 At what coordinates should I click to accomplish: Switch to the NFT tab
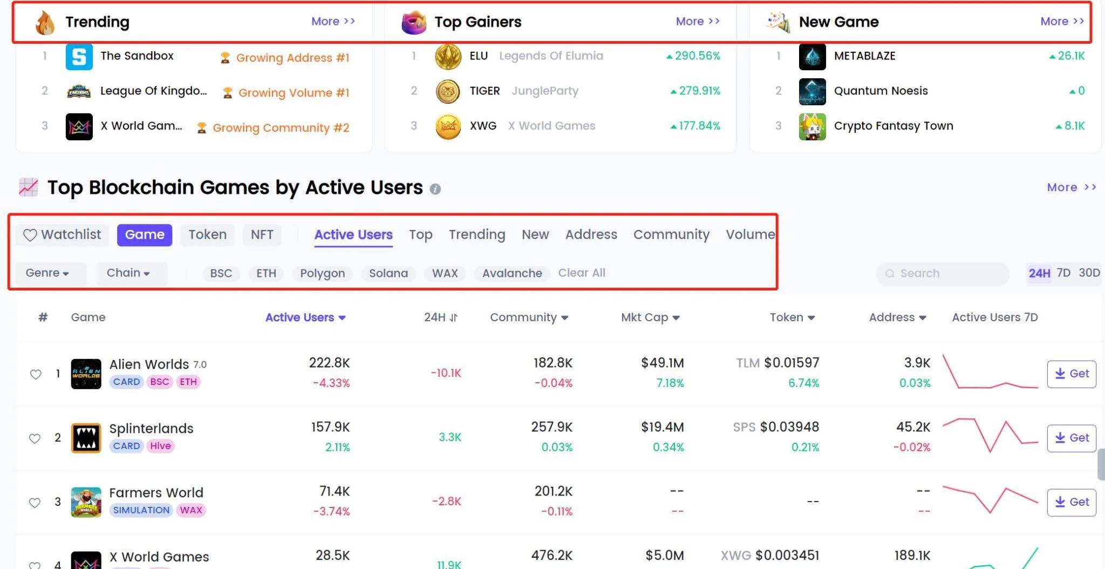pos(262,235)
